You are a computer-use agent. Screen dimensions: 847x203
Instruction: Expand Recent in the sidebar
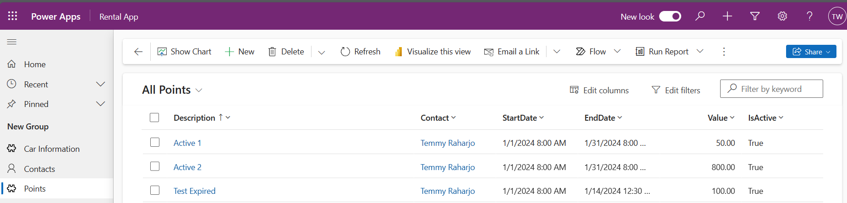click(101, 84)
